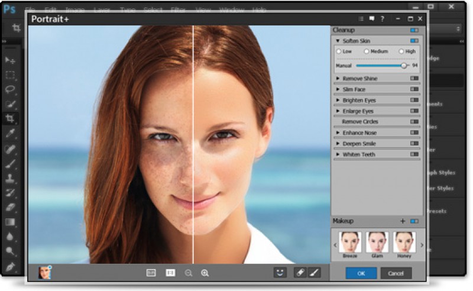Select the split before/after view icon
The width and height of the screenshot is (473, 291).
(170, 273)
